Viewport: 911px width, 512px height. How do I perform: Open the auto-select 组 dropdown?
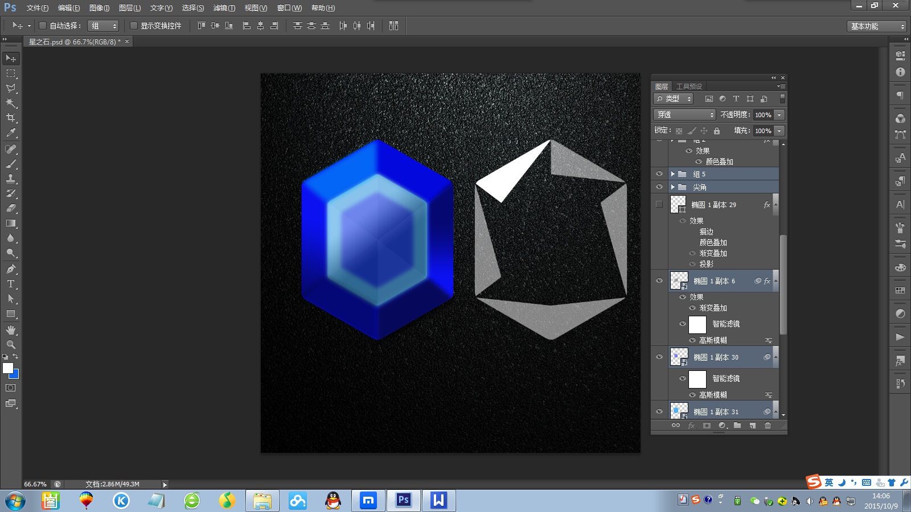click(x=103, y=26)
